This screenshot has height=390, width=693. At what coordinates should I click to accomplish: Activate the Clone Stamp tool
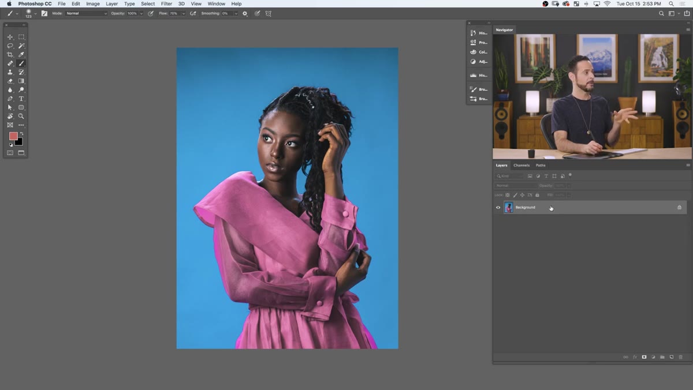10,72
